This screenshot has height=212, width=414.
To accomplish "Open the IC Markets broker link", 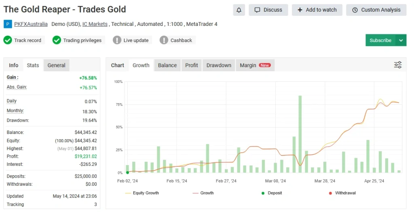I will click(95, 24).
